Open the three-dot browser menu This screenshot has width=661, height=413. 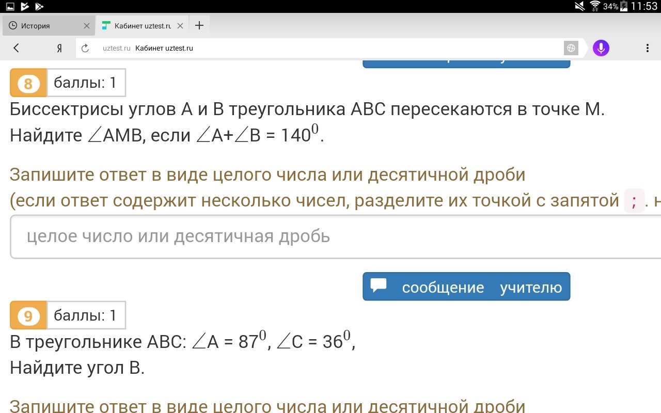pos(647,48)
